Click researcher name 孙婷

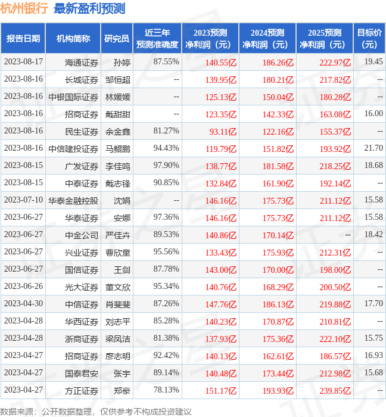point(122,63)
